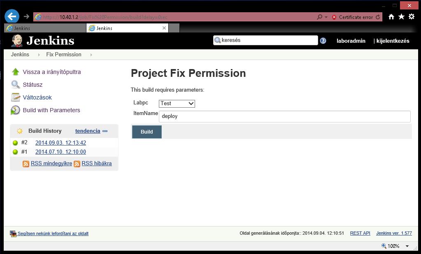The height and width of the screenshot is (254, 421).
Task: Click the tendencia link
Action: pos(88,131)
